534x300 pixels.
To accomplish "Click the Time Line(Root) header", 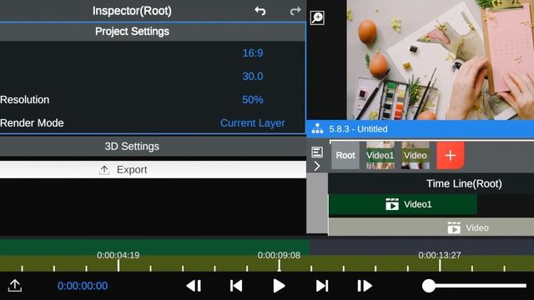I will [x=464, y=183].
